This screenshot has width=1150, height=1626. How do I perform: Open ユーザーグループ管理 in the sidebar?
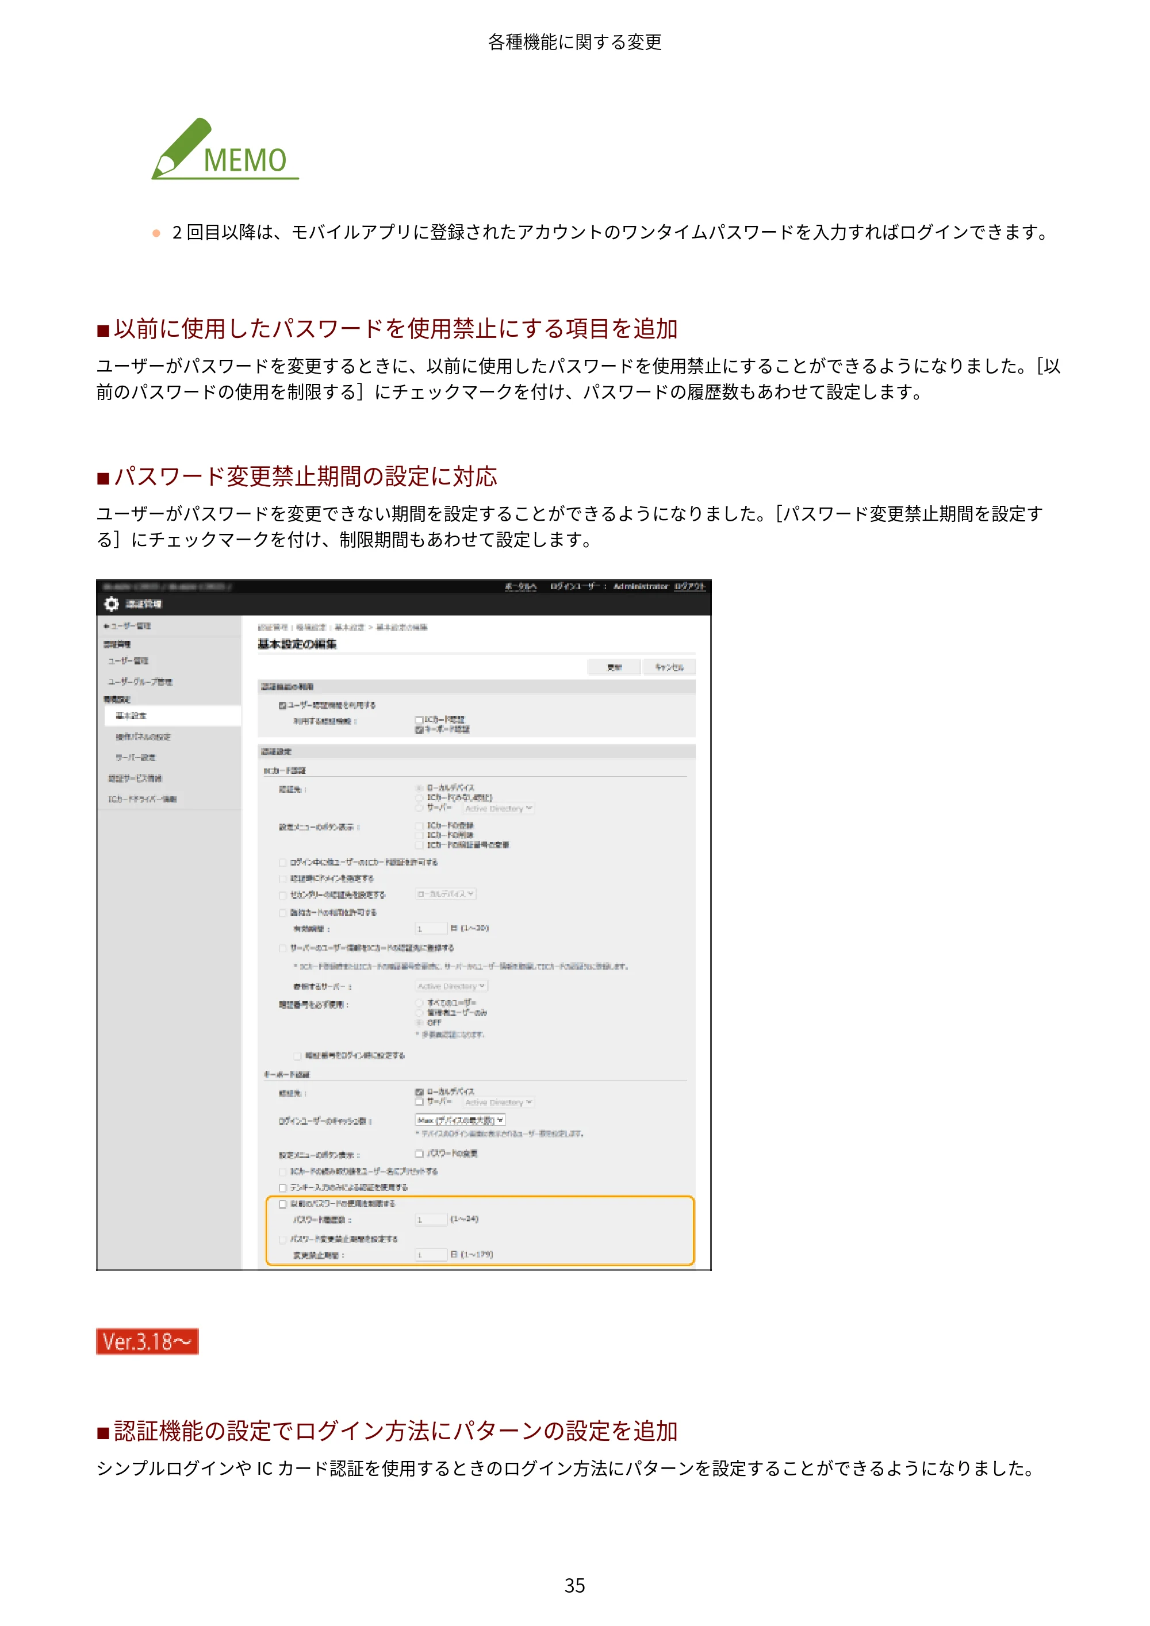coord(140,682)
